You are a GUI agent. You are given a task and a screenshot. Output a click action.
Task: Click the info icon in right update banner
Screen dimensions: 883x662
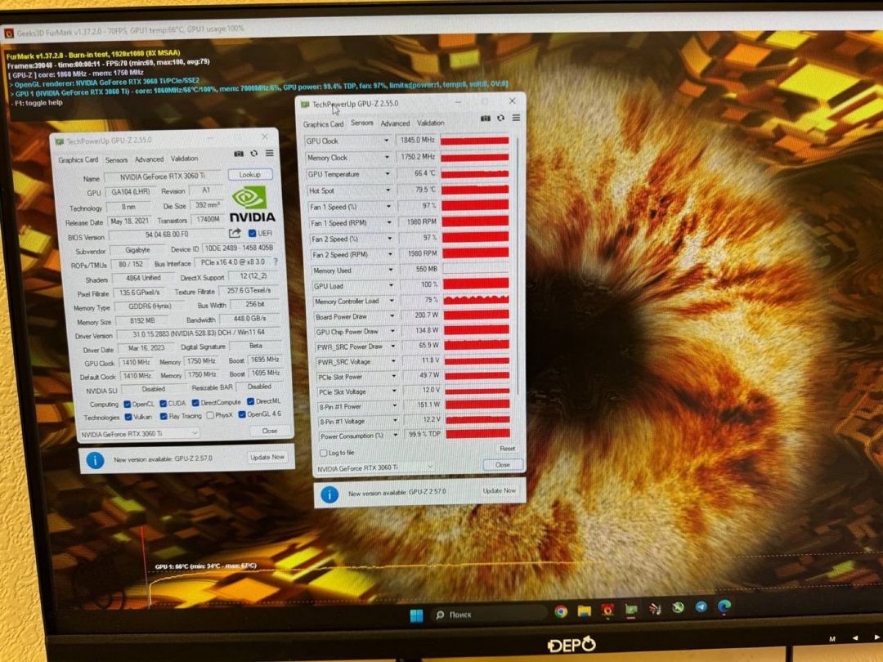click(x=329, y=494)
